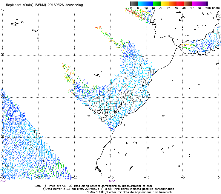Click the legend label '25' under the color bar

[x=169, y=8]
